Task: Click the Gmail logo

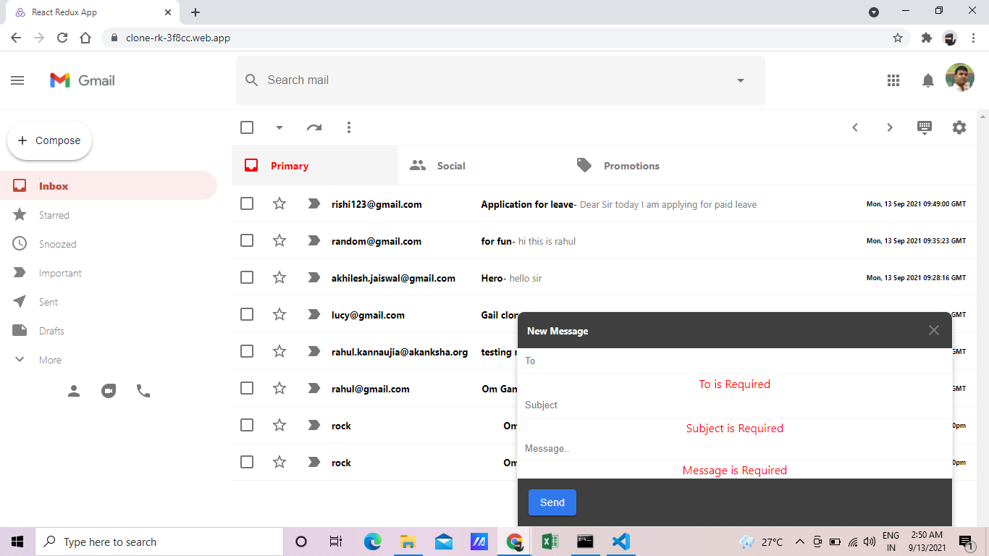Action: tap(82, 80)
